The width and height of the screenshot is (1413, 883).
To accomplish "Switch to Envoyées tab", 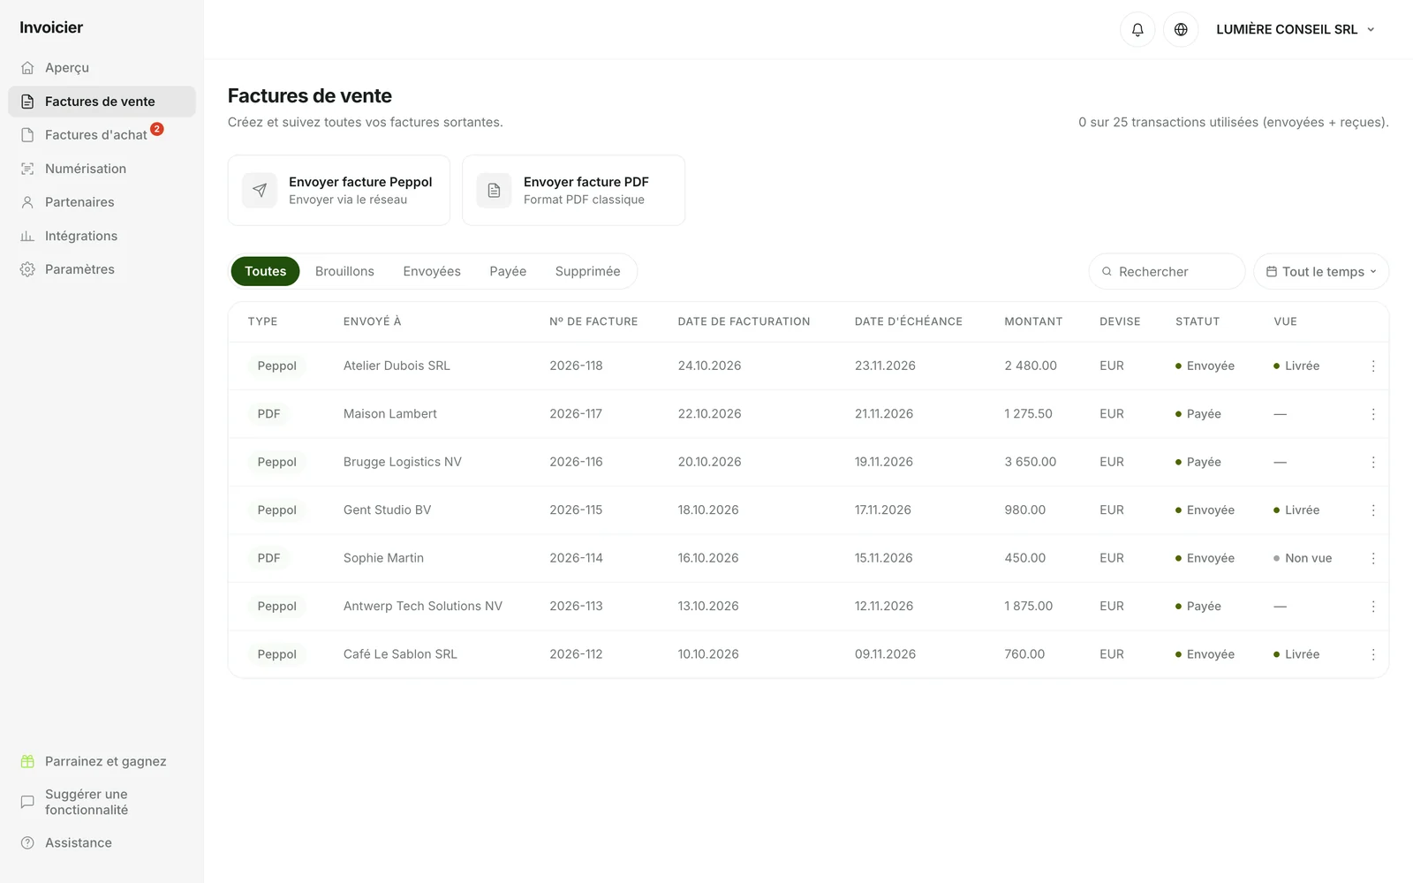I will 432,271.
